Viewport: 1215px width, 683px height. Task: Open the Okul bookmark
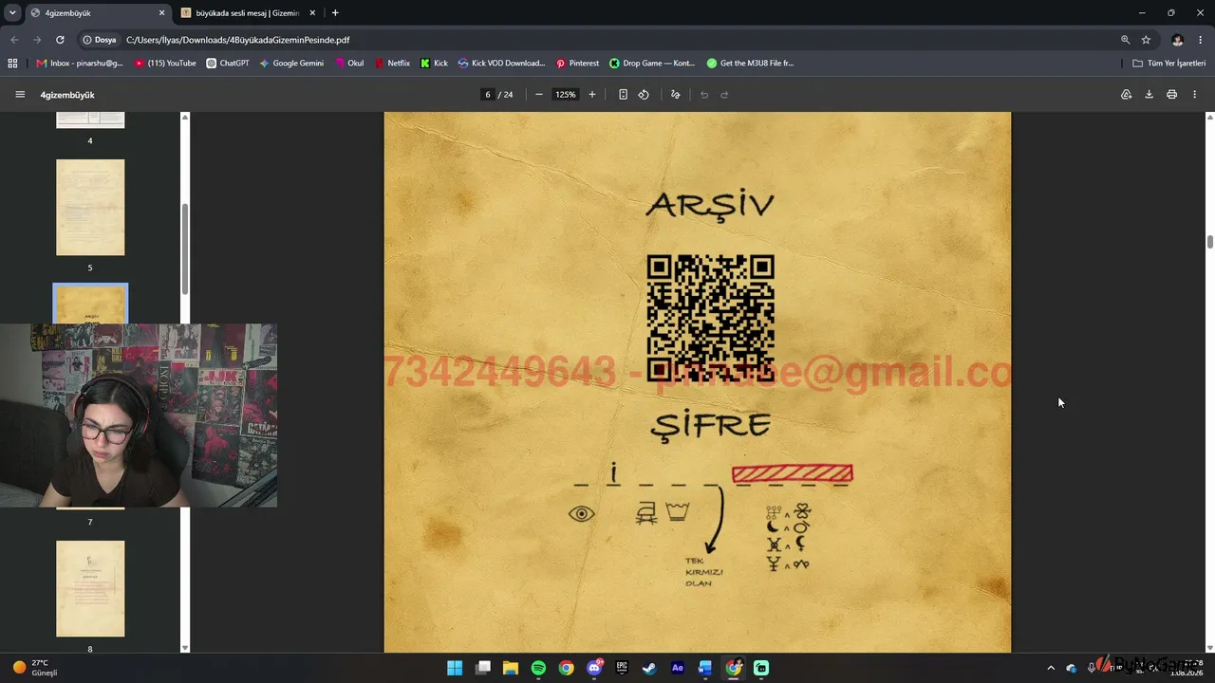pyautogui.click(x=348, y=64)
